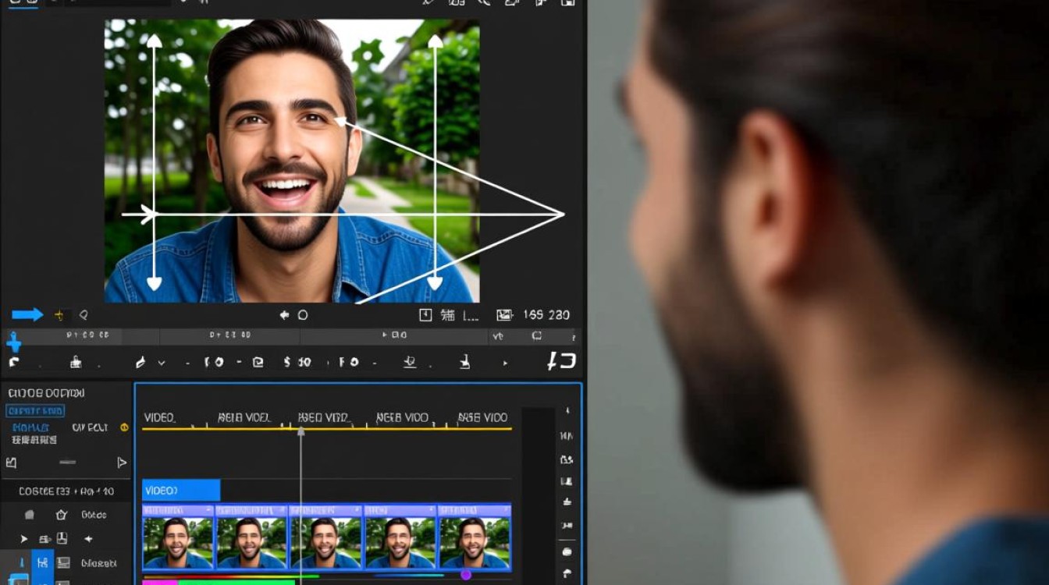This screenshot has width=1049, height=585.
Task: Open the chevron dropdown next to the pen icon
Action: [x=162, y=363]
